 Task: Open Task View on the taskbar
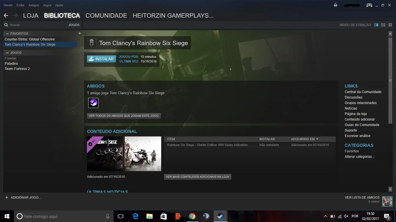[121, 216]
